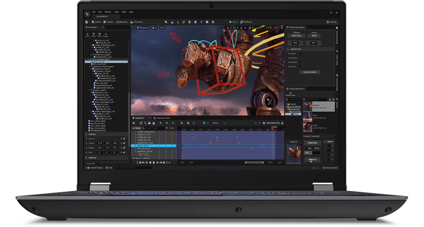Collapse the arm_r_controls_space tree node

point(88,59)
